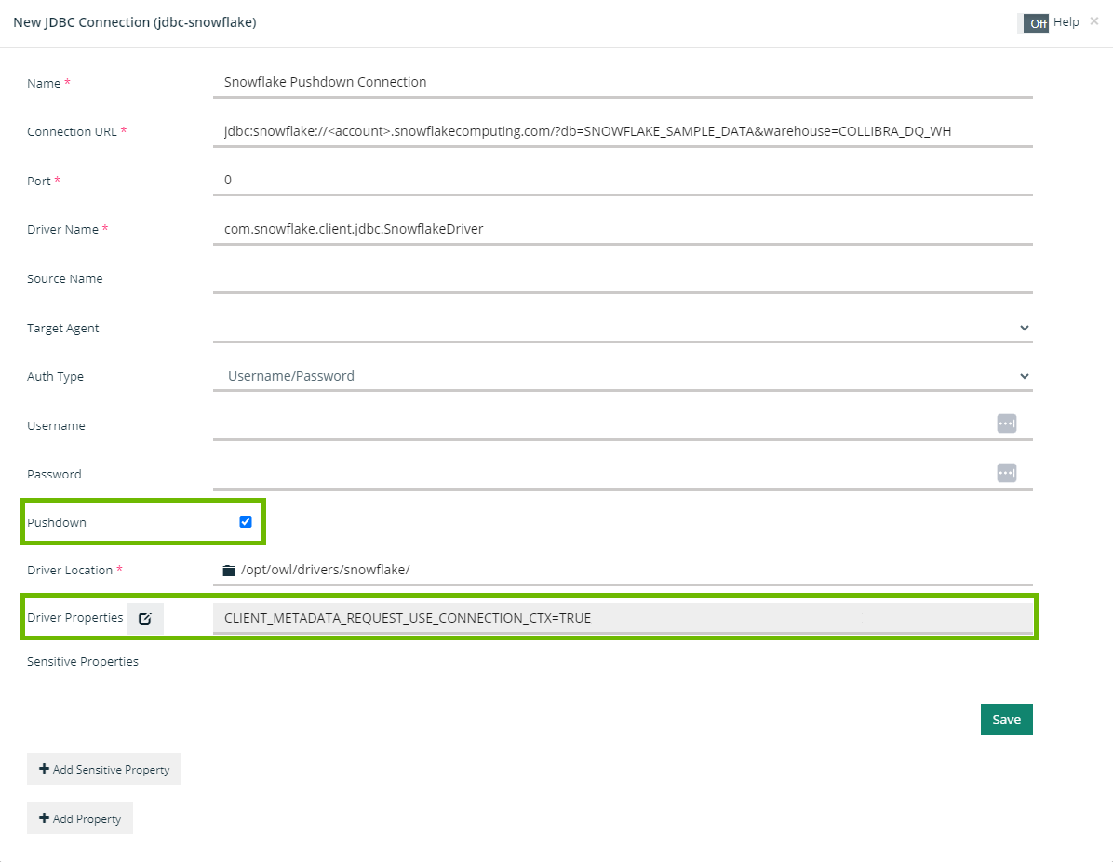Viewport: 1113px width, 862px height.
Task: Click the Help label in the header
Action: 1066,21
